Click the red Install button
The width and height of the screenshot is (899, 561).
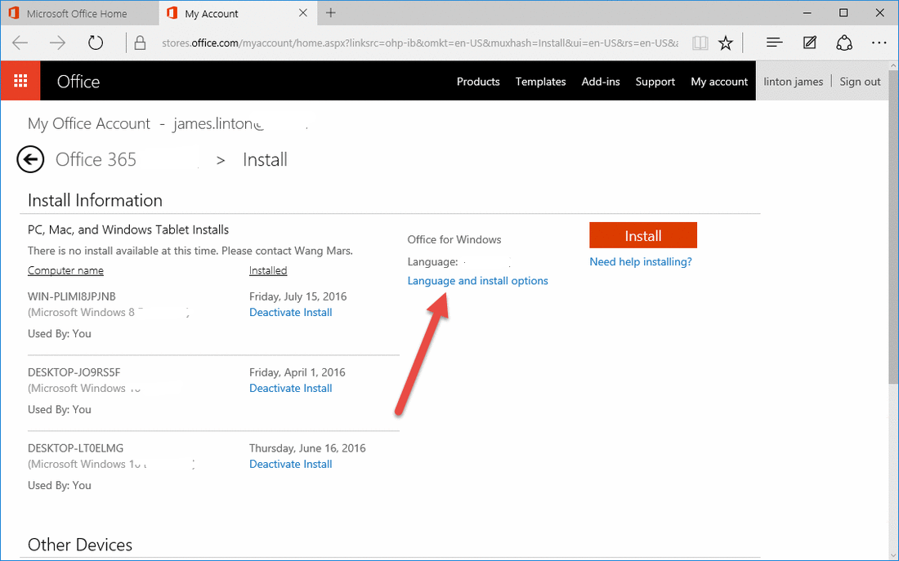(x=643, y=235)
